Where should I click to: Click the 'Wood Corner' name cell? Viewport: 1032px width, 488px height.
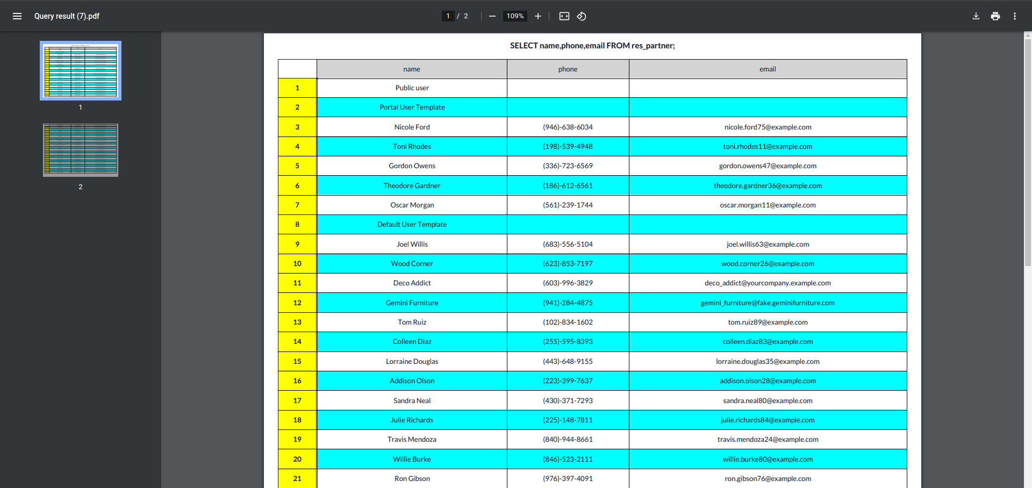(x=412, y=263)
